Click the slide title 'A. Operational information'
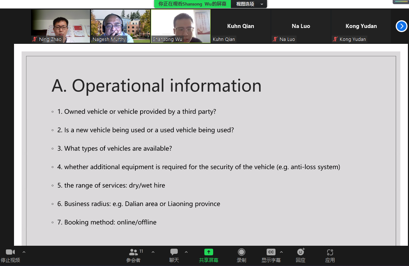This screenshot has height=266, width=409. [156, 86]
